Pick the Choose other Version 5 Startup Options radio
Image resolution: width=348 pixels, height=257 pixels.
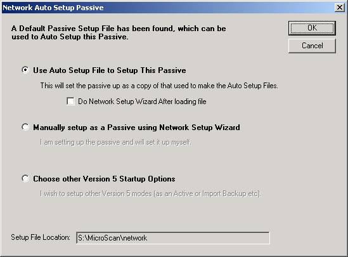[25, 178]
